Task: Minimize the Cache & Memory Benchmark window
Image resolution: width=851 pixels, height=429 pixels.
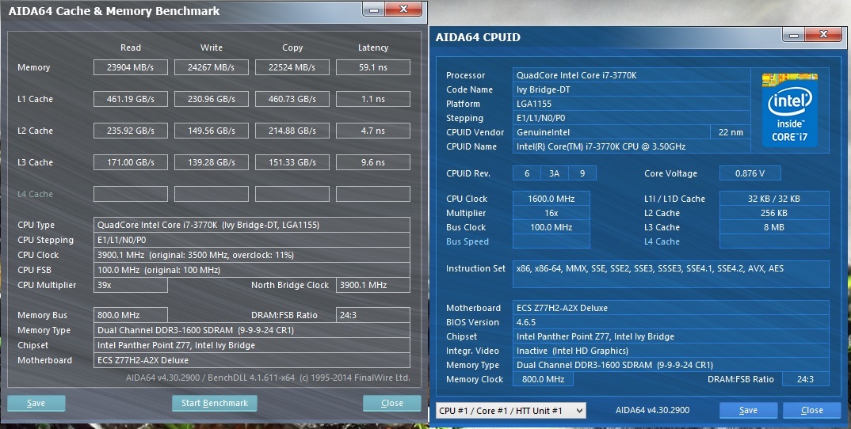Action: pos(373,9)
